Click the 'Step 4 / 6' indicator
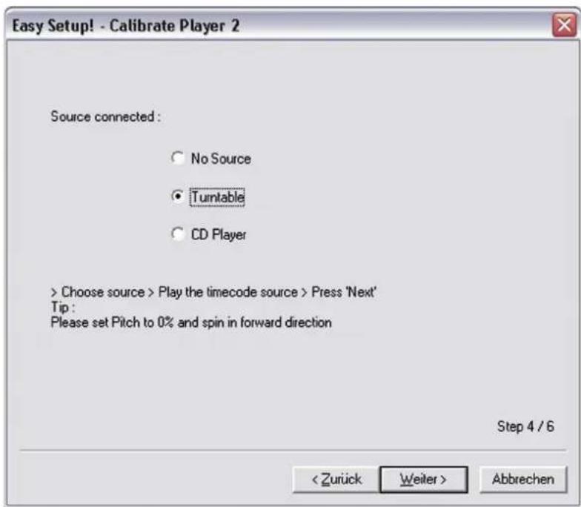The image size is (581, 507). (x=525, y=427)
